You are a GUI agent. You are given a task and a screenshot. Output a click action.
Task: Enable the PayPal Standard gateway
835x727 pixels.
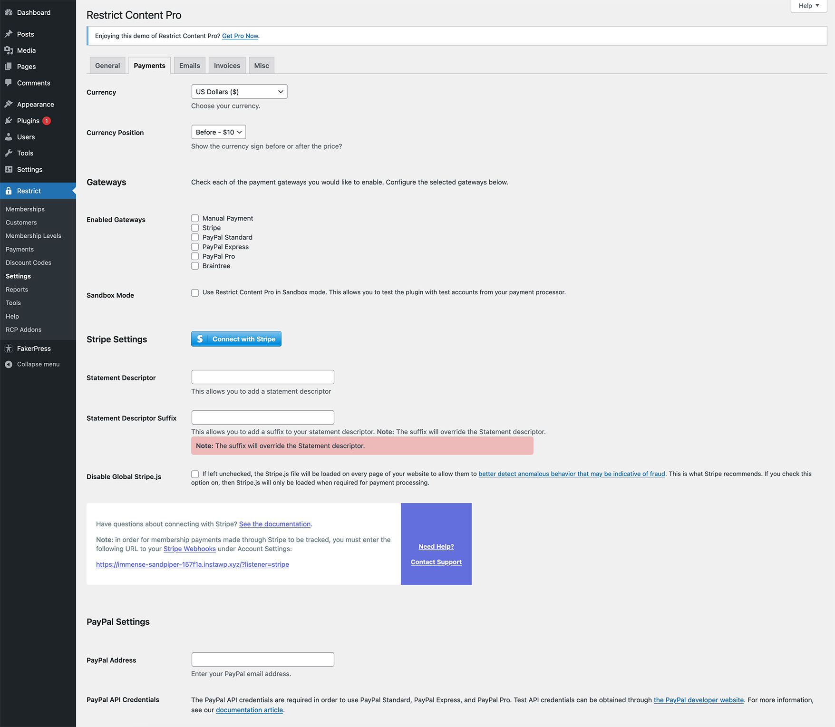[195, 237]
